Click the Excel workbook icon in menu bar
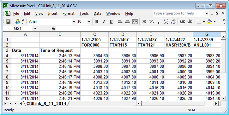The image size is (229, 115). [x=8, y=14]
